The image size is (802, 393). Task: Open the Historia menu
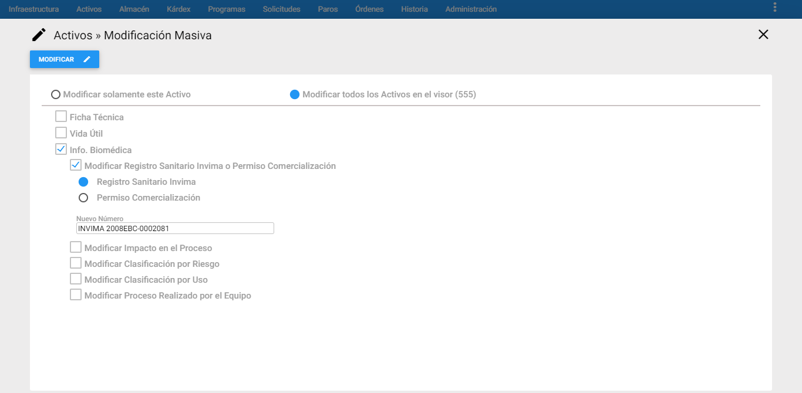tap(415, 9)
